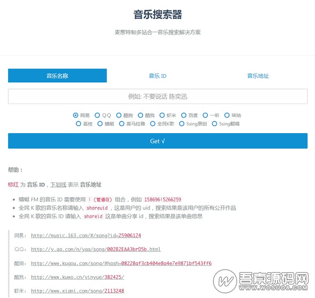315x298 pixels.
Task: Follow the kugou.com example hash link
Action: (x=121, y=263)
